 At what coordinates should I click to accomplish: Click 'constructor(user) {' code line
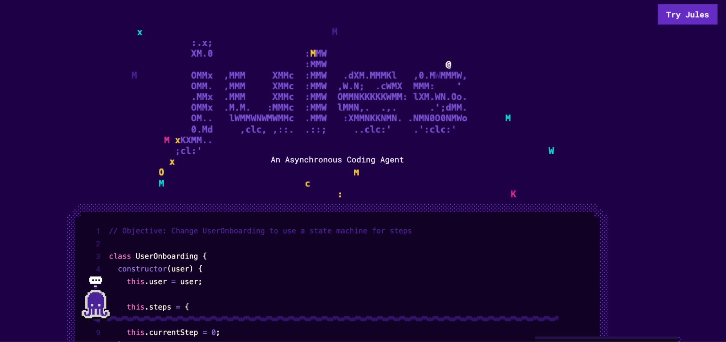point(160,269)
